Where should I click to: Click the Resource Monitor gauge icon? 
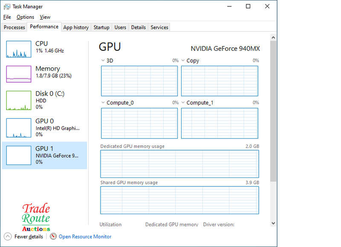[53, 236]
